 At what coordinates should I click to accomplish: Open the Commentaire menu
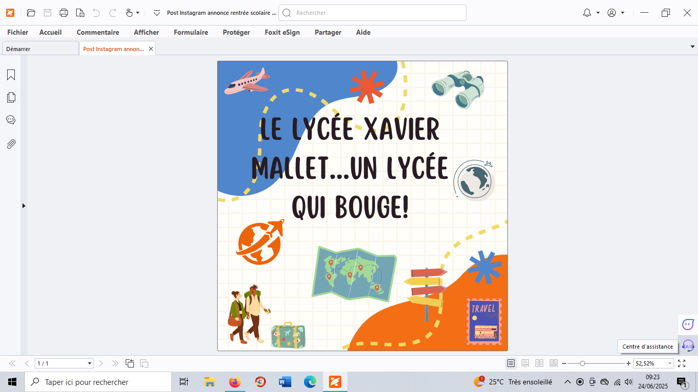click(x=98, y=32)
